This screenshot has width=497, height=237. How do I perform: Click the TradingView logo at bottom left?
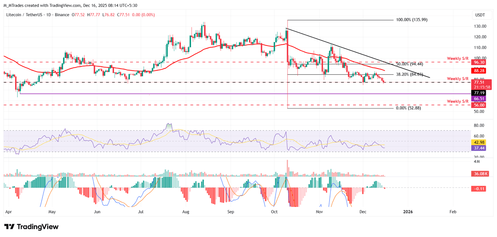coord(31,227)
